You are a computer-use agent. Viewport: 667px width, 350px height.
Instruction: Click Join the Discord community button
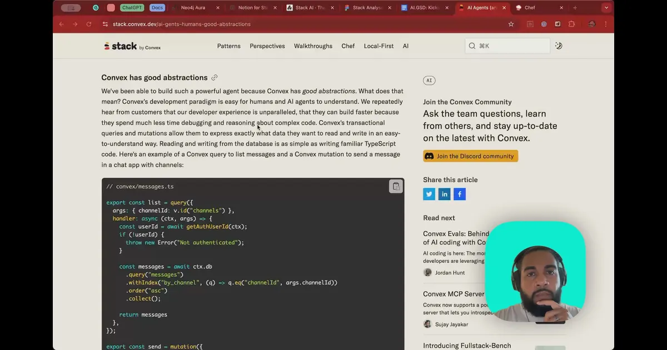[x=470, y=156]
